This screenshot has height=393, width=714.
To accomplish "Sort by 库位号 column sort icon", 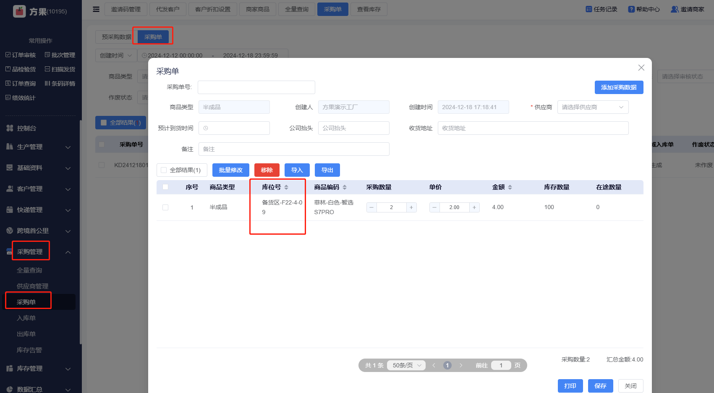I will [x=286, y=187].
